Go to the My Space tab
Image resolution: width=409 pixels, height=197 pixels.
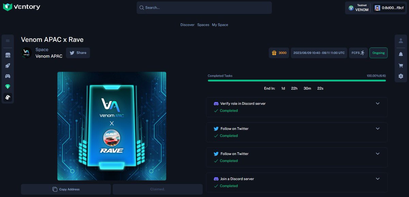220,25
